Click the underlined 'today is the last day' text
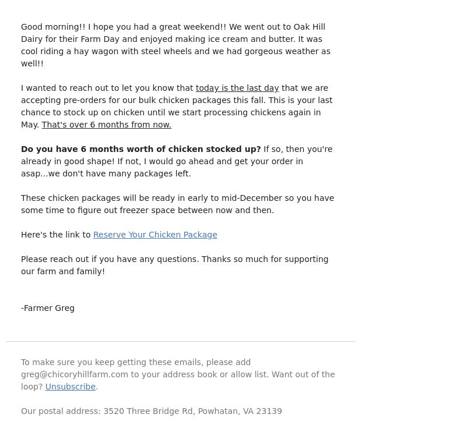The width and height of the screenshot is (471, 439). pos(237,88)
